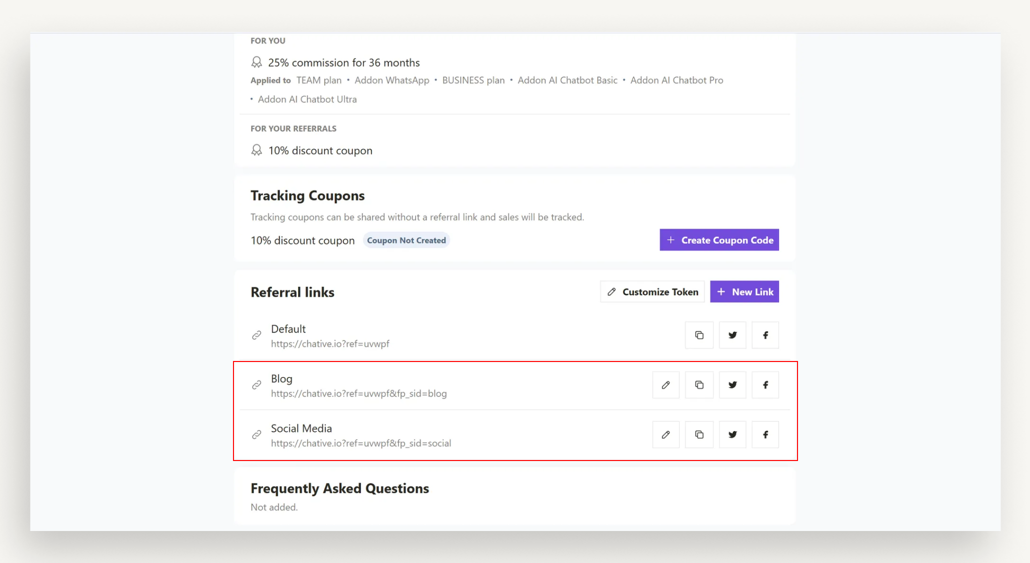This screenshot has height=563, width=1030.
Task: Copy the Default referral link
Action: 699,335
